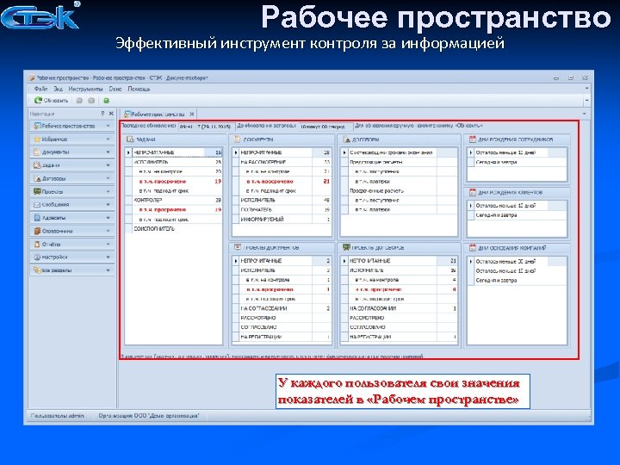Click the Рабочее пространство icon in navigation
This screenshot has height=465, width=620.
(x=37, y=126)
